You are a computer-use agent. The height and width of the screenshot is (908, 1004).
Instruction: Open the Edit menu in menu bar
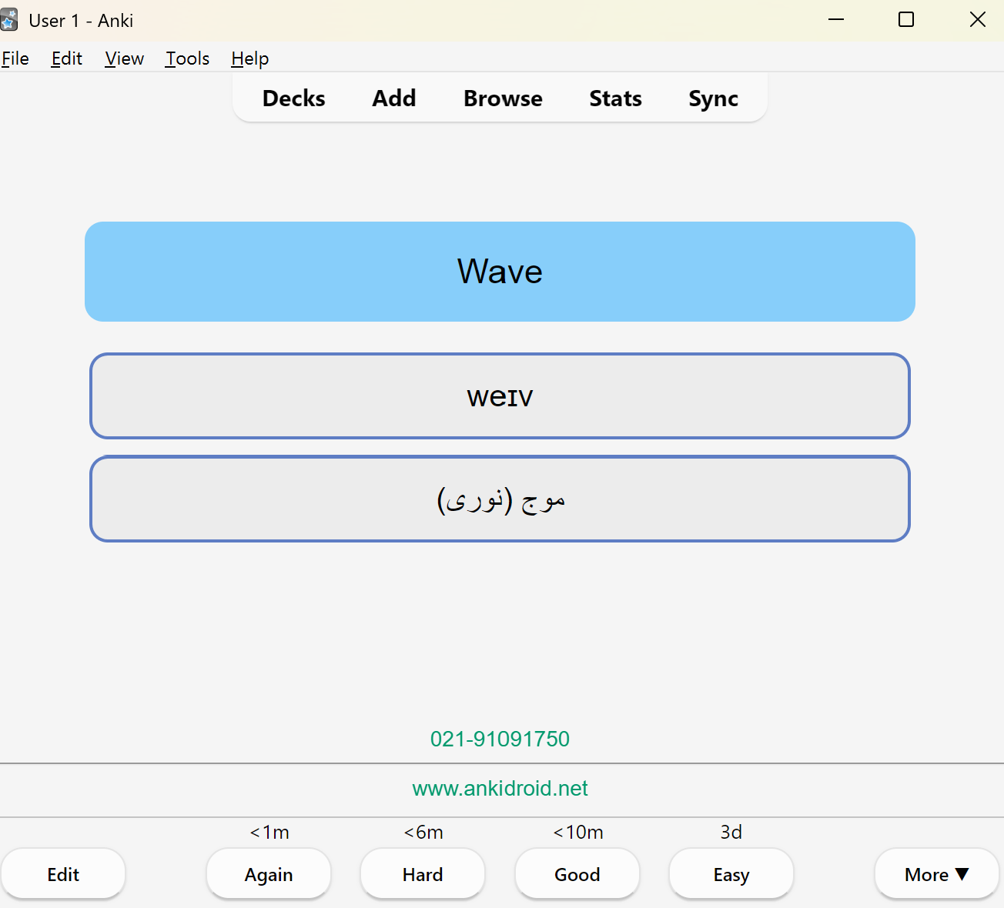coord(67,58)
